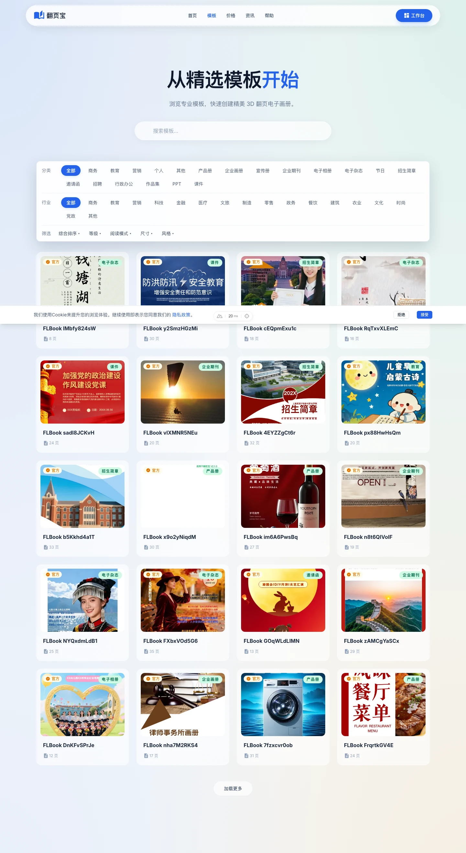
Task: Click 加载更多 to load more templates
Action: (233, 789)
